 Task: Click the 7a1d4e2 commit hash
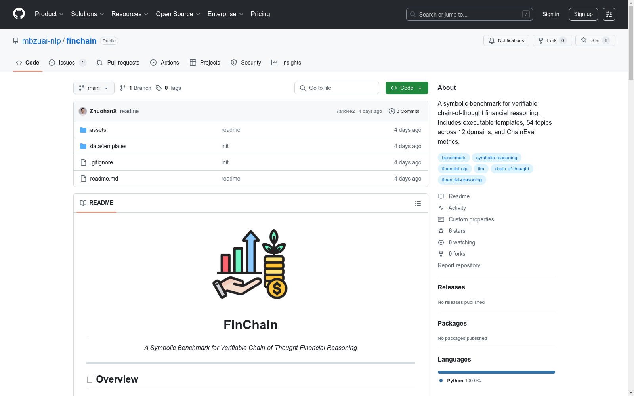346,111
